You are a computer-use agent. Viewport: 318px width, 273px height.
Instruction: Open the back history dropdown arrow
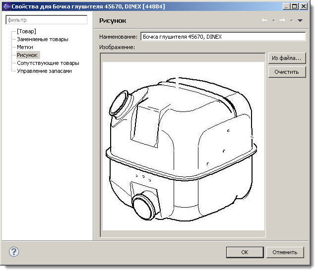pyautogui.click(x=273, y=20)
